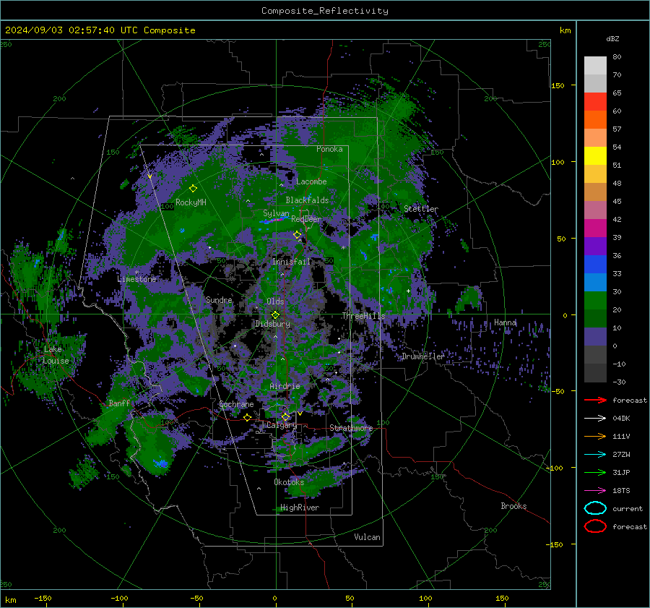Pick the dark gray -10–0 dBZ swatch
Image resolution: width=650 pixels, height=608 pixels.
point(595,354)
